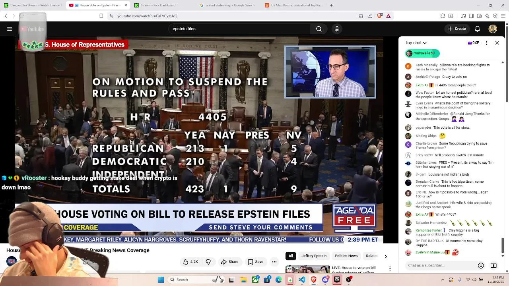509x286 pixels.
Task: Expand the Top chat dropdown
Action: coord(416,43)
